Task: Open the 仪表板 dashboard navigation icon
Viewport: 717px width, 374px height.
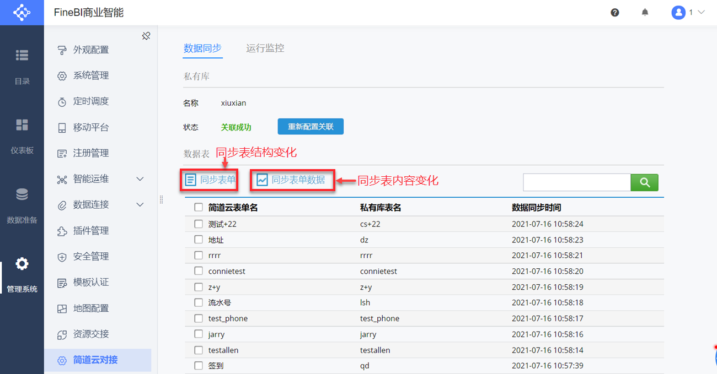Action: 22,124
